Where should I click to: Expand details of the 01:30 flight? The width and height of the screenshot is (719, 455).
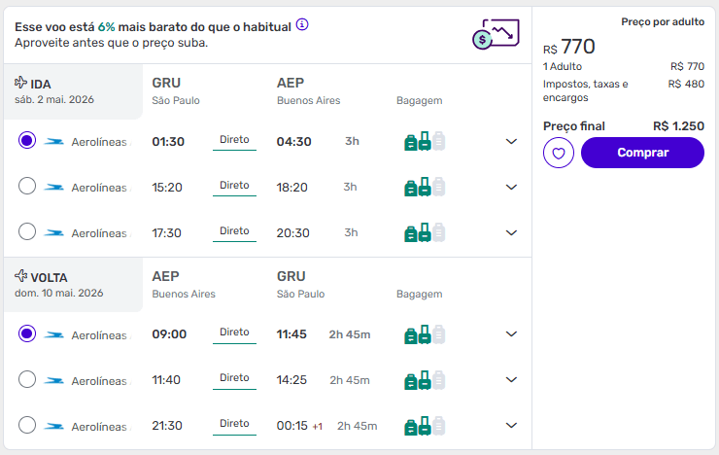512,142
